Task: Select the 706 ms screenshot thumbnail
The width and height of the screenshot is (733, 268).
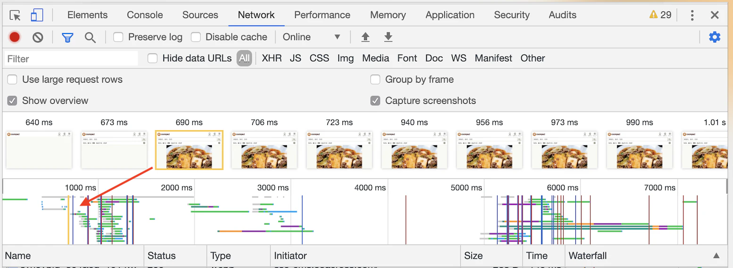Action: [264, 150]
